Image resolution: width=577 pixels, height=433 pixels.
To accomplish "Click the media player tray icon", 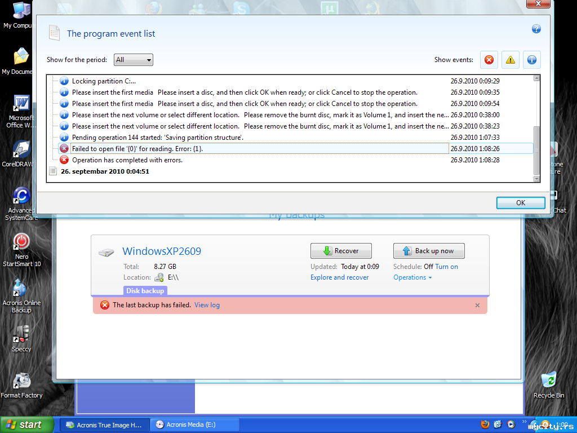I will pyautogui.click(x=511, y=425).
